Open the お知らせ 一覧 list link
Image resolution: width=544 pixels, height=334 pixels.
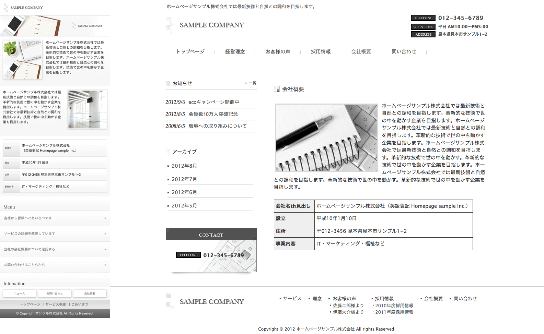click(x=252, y=83)
